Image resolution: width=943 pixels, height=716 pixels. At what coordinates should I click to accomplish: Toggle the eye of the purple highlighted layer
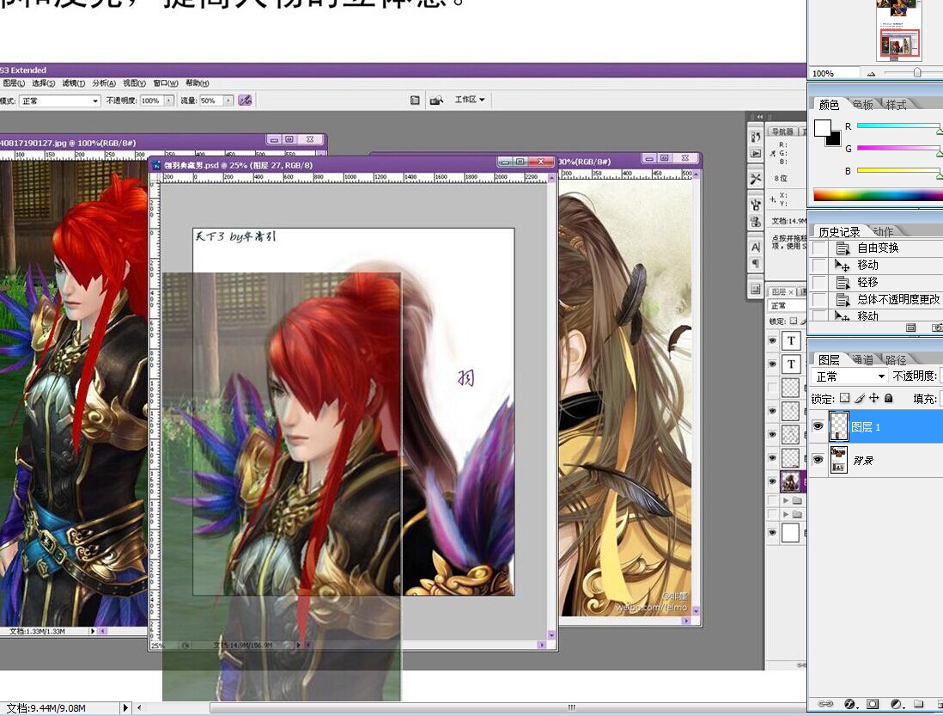pos(773,481)
